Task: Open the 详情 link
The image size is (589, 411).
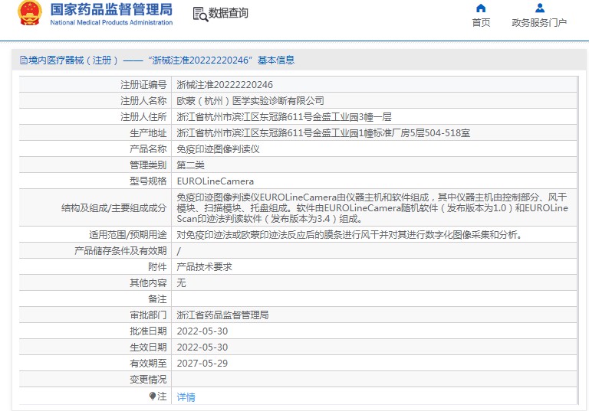Action: click(x=186, y=396)
